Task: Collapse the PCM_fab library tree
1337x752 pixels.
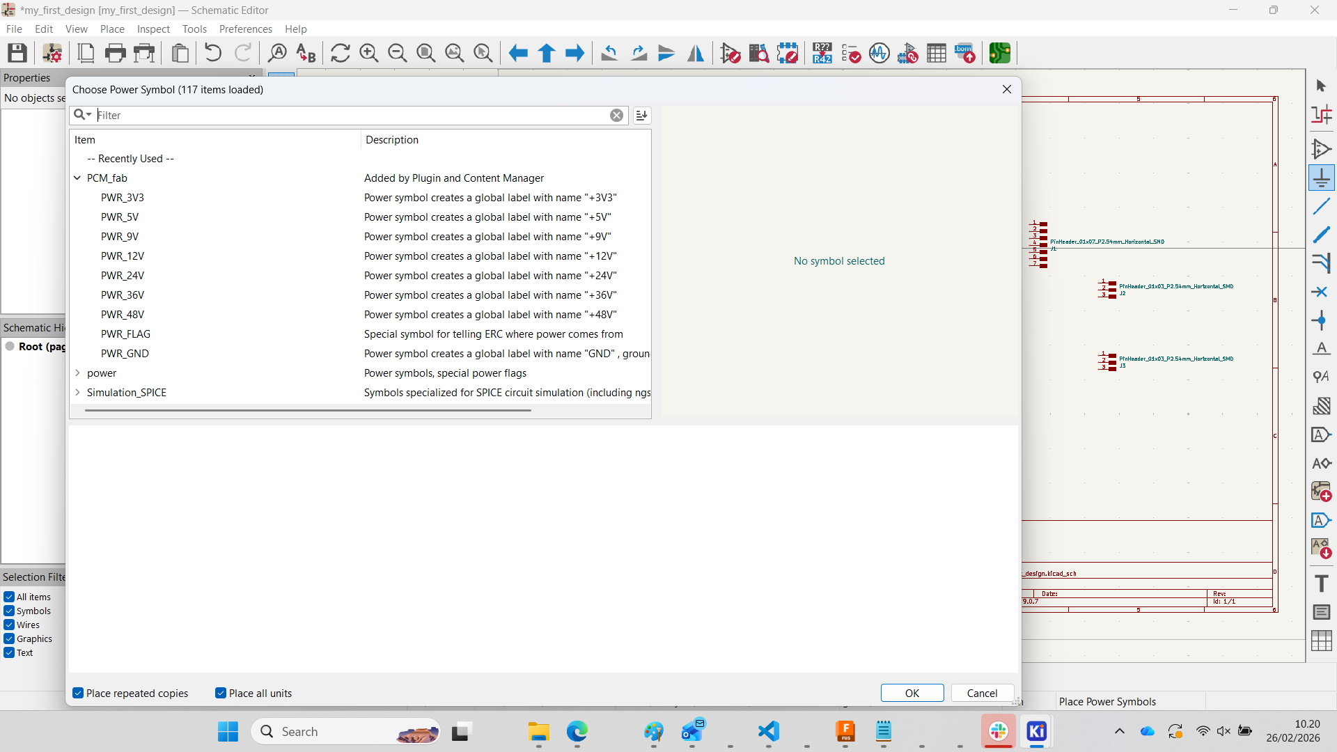Action: tap(77, 178)
